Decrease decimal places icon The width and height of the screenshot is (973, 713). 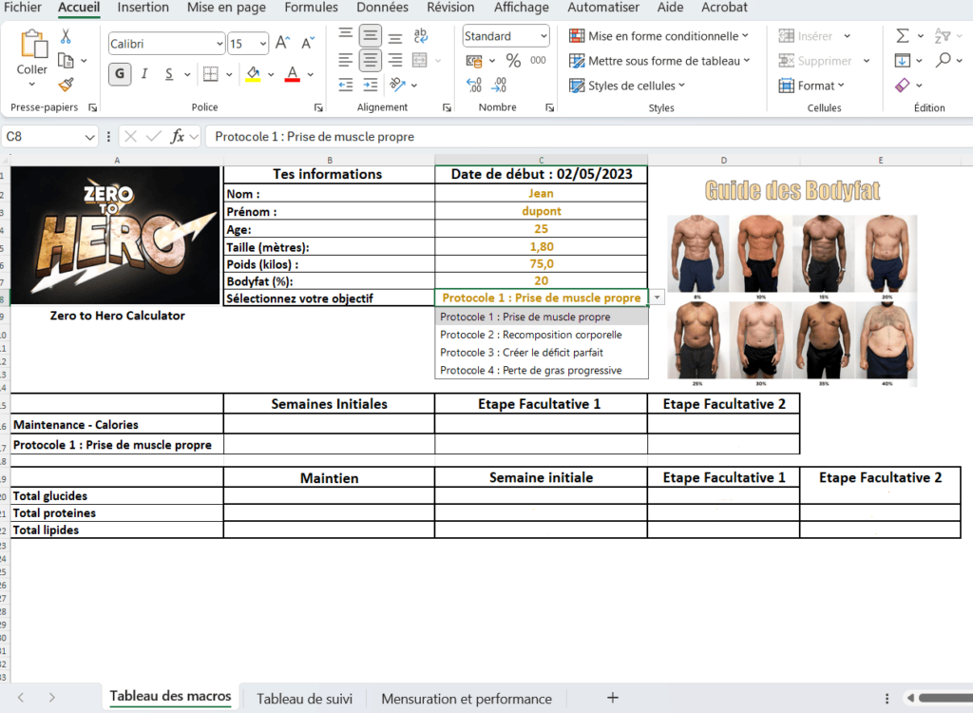coord(499,85)
